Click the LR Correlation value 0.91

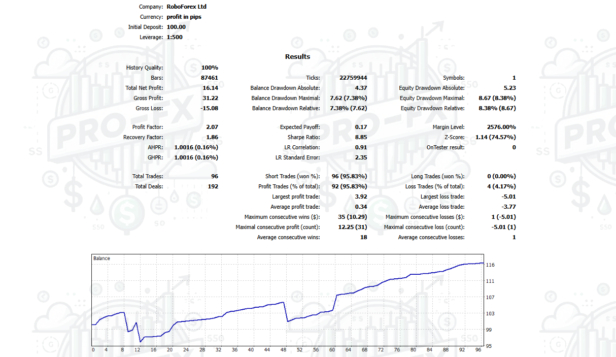point(361,147)
